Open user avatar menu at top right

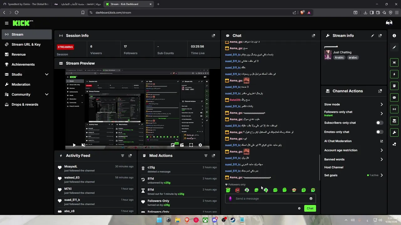pos(389,23)
